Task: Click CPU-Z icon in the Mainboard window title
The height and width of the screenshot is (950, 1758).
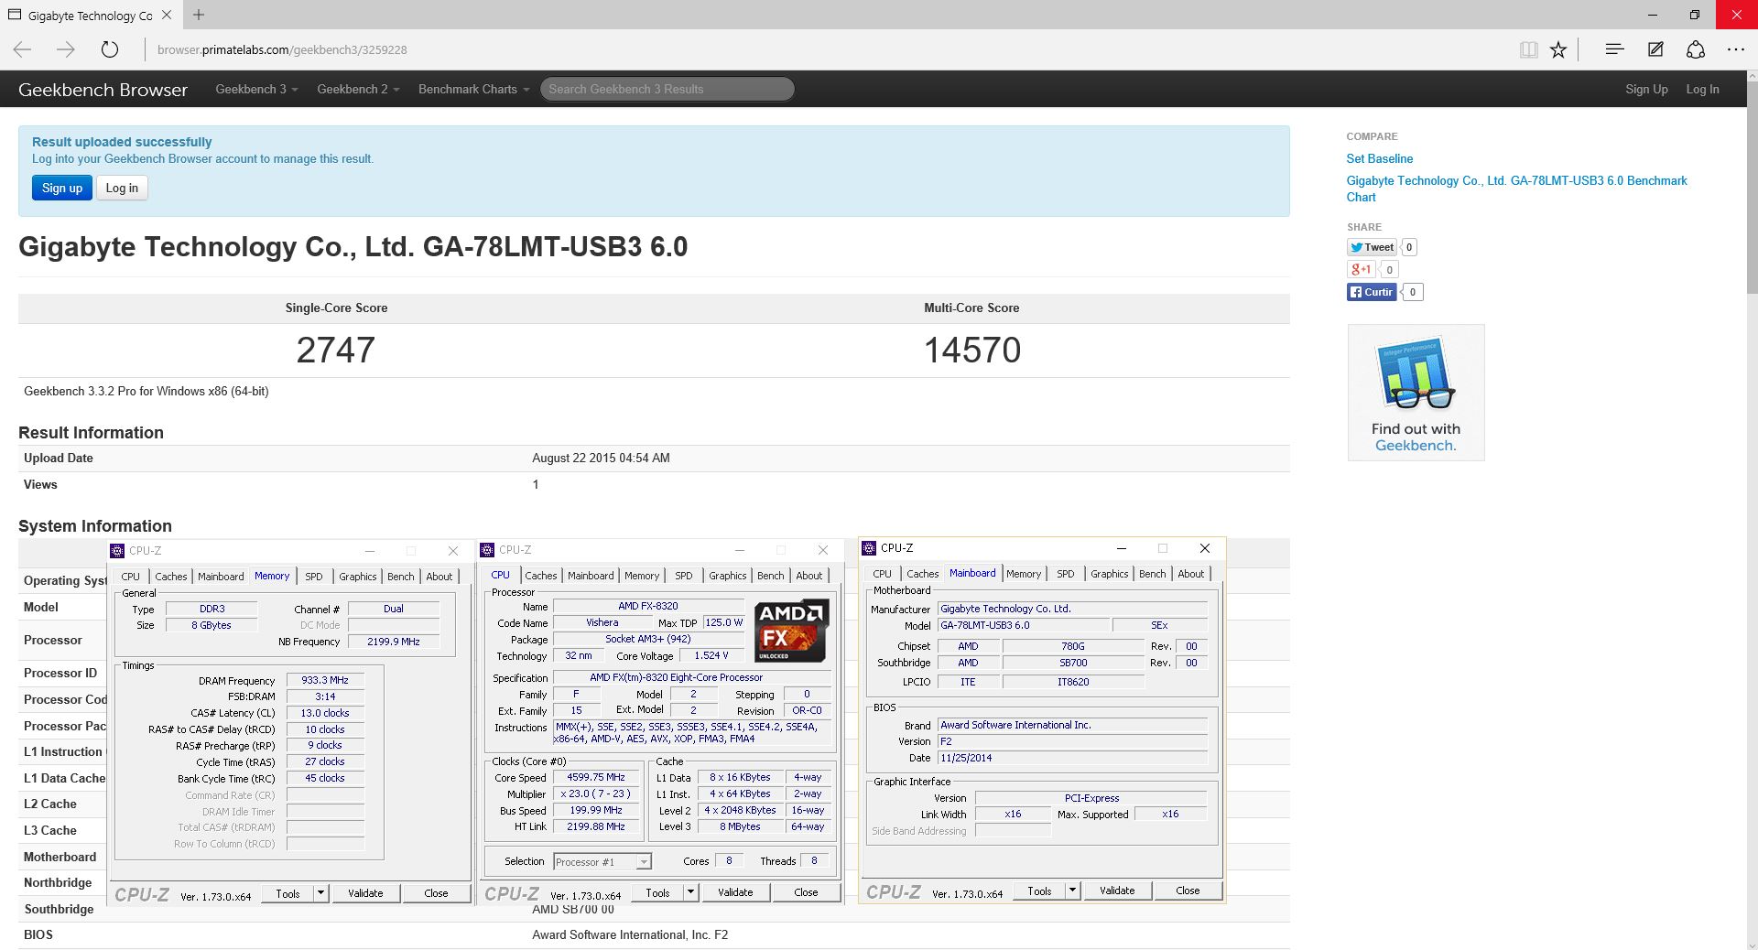Action: (869, 548)
